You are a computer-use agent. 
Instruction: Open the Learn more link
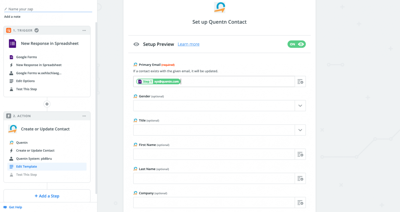click(x=188, y=44)
